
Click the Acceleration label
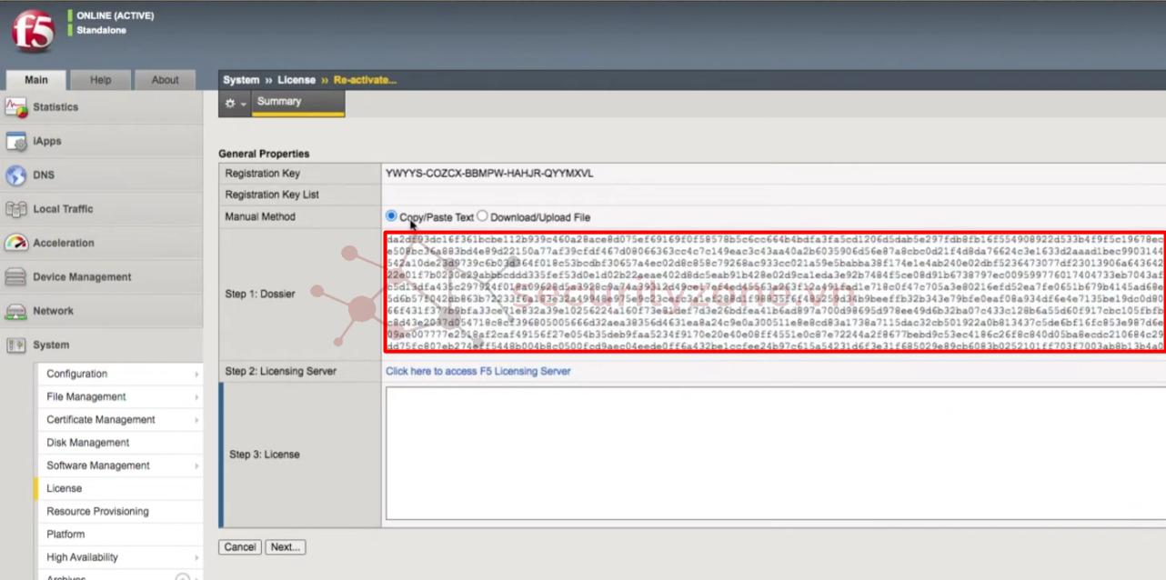pyautogui.click(x=63, y=243)
